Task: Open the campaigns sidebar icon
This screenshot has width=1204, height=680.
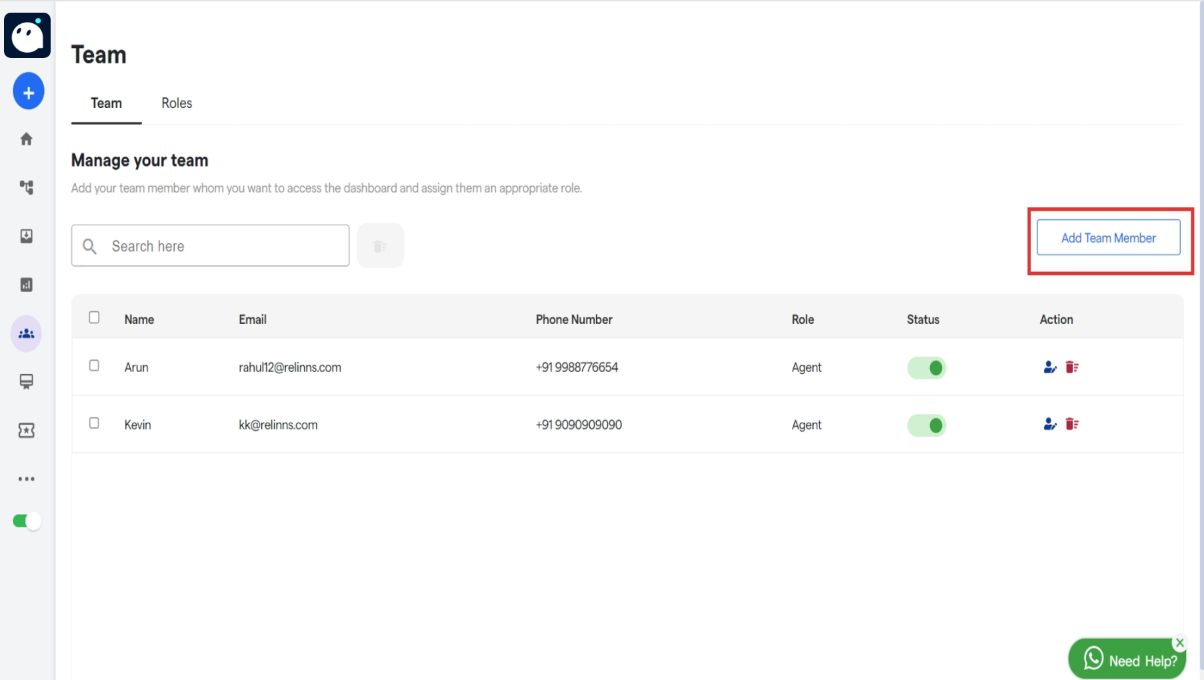Action: 27,382
